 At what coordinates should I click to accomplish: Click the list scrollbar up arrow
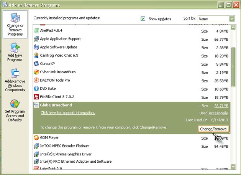pos(233,28)
